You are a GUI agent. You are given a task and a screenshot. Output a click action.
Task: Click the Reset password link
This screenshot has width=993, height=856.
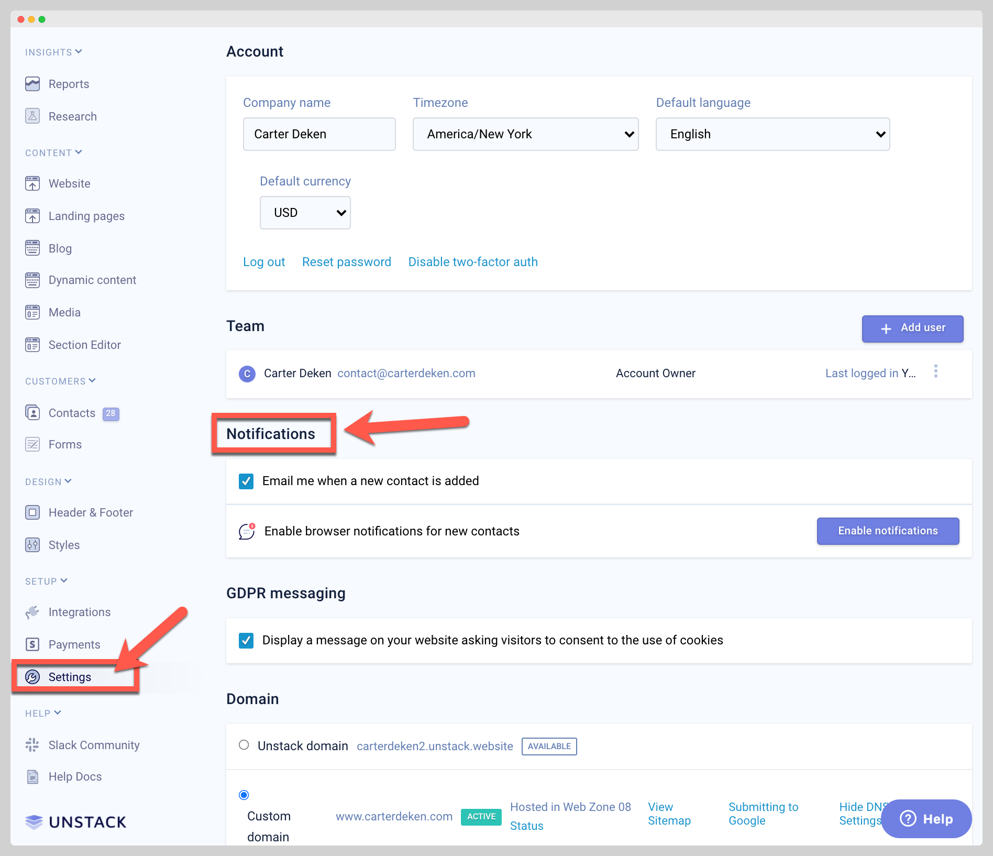coord(346,262)
